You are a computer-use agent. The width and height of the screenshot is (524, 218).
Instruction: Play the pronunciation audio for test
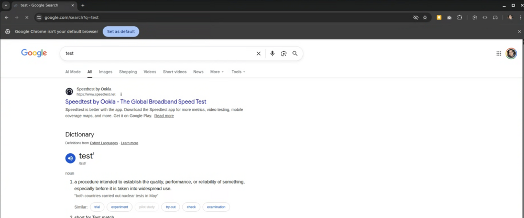click(70, 158)
